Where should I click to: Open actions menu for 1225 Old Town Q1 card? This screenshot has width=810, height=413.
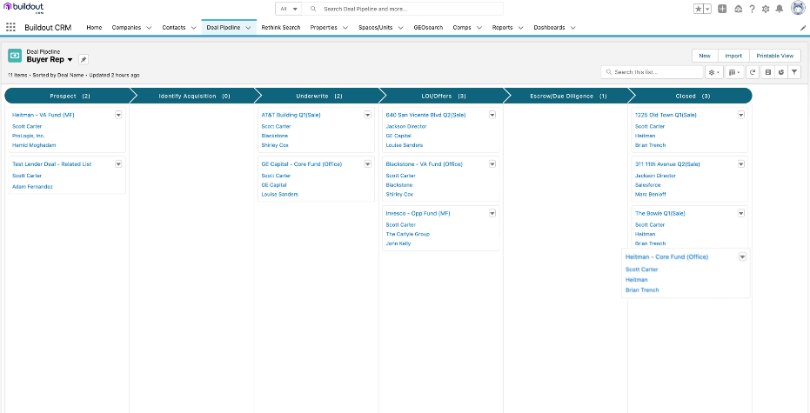coord(741,115)
